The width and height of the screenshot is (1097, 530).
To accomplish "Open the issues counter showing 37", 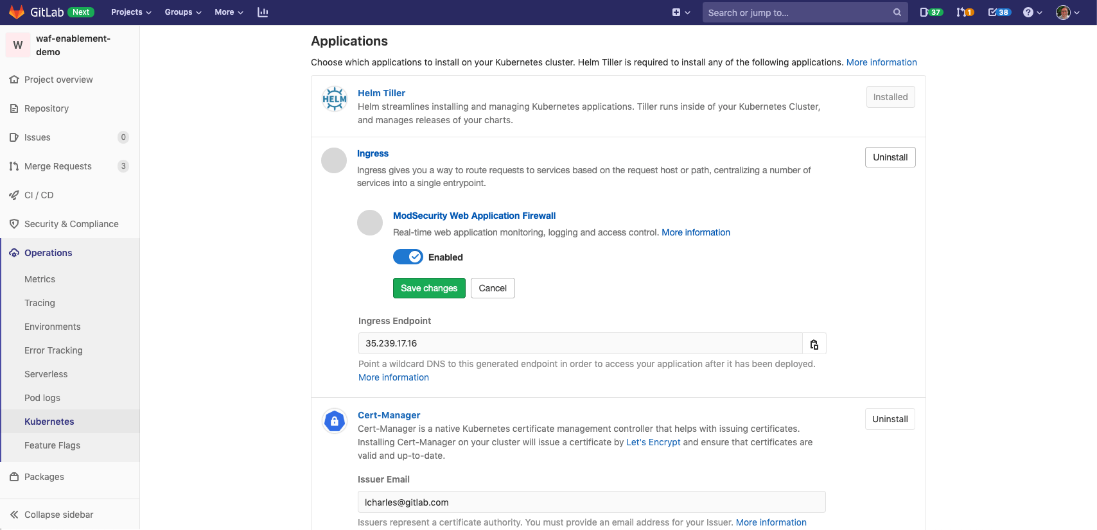I will point(931,12).
